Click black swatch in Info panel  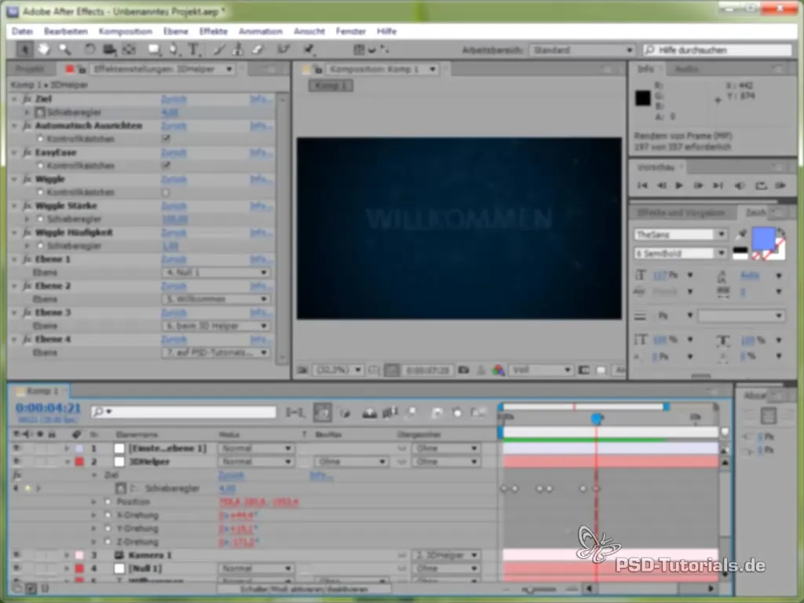point(642,98)
